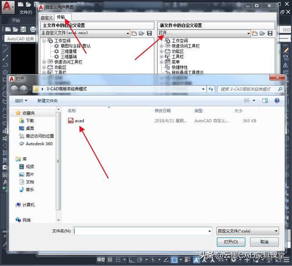
Task: Collapse the 工作空间 node in main file tree
Action: [44, 41]
